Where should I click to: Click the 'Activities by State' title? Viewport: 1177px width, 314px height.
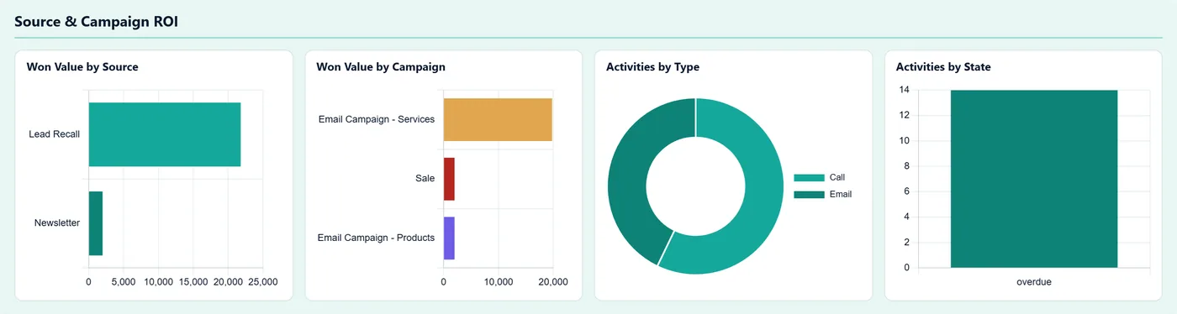[943, 66]
